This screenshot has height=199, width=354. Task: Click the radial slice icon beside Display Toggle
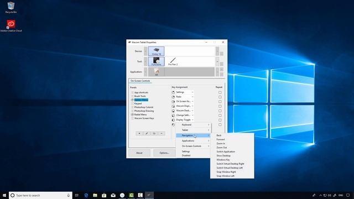pyautogui.click(x=173, y=120)
